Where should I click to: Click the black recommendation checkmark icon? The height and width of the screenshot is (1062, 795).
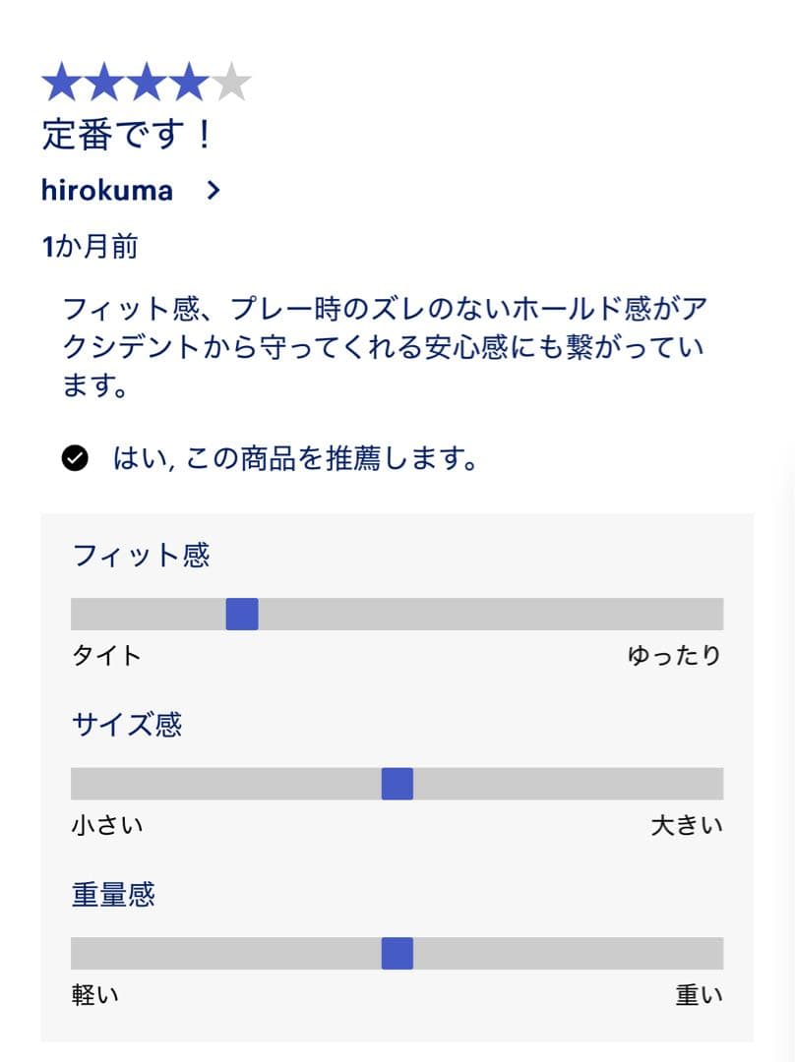tap(75, 458)
